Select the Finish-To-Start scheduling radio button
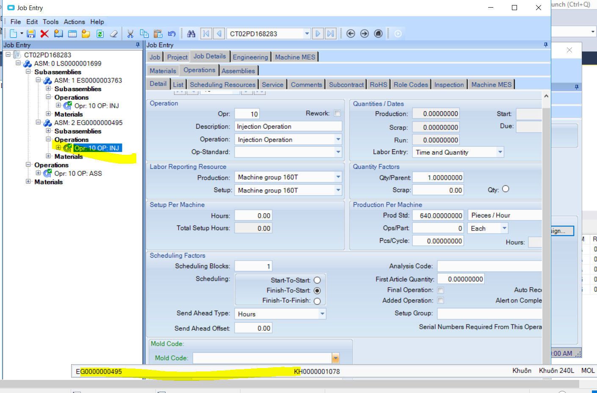Image resolution: width=597 pixels, height=393 pixels. (x=317, y=290)
